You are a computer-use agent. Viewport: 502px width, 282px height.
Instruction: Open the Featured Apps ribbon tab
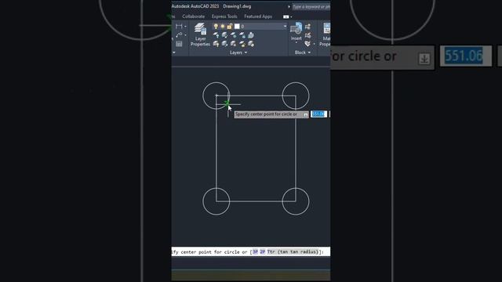[x=258, y=16]
